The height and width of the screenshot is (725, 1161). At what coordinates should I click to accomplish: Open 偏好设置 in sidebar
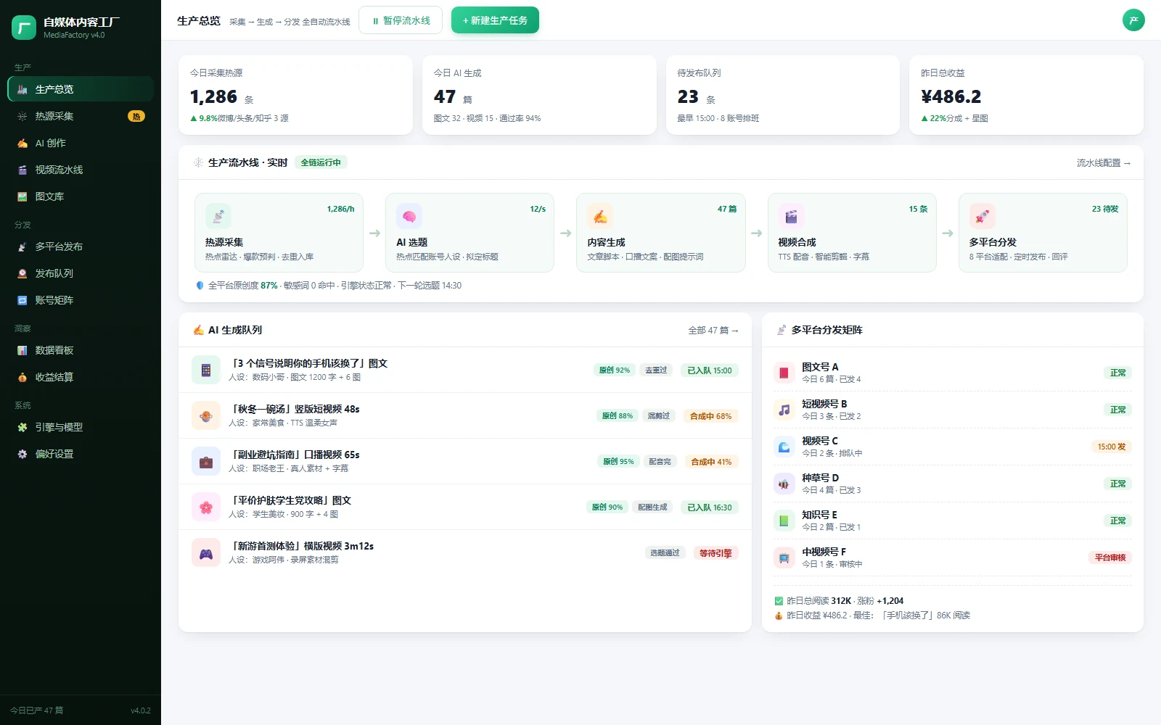pos(81,454)
